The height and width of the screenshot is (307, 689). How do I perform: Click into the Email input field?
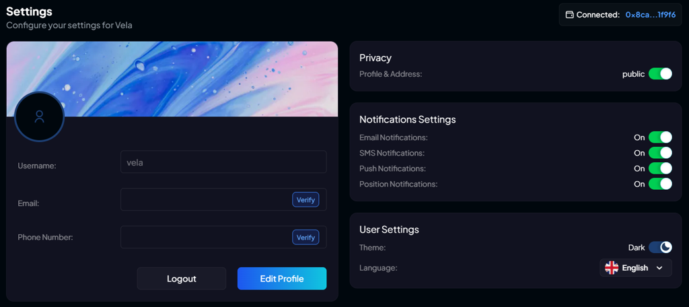pos(205,200)
